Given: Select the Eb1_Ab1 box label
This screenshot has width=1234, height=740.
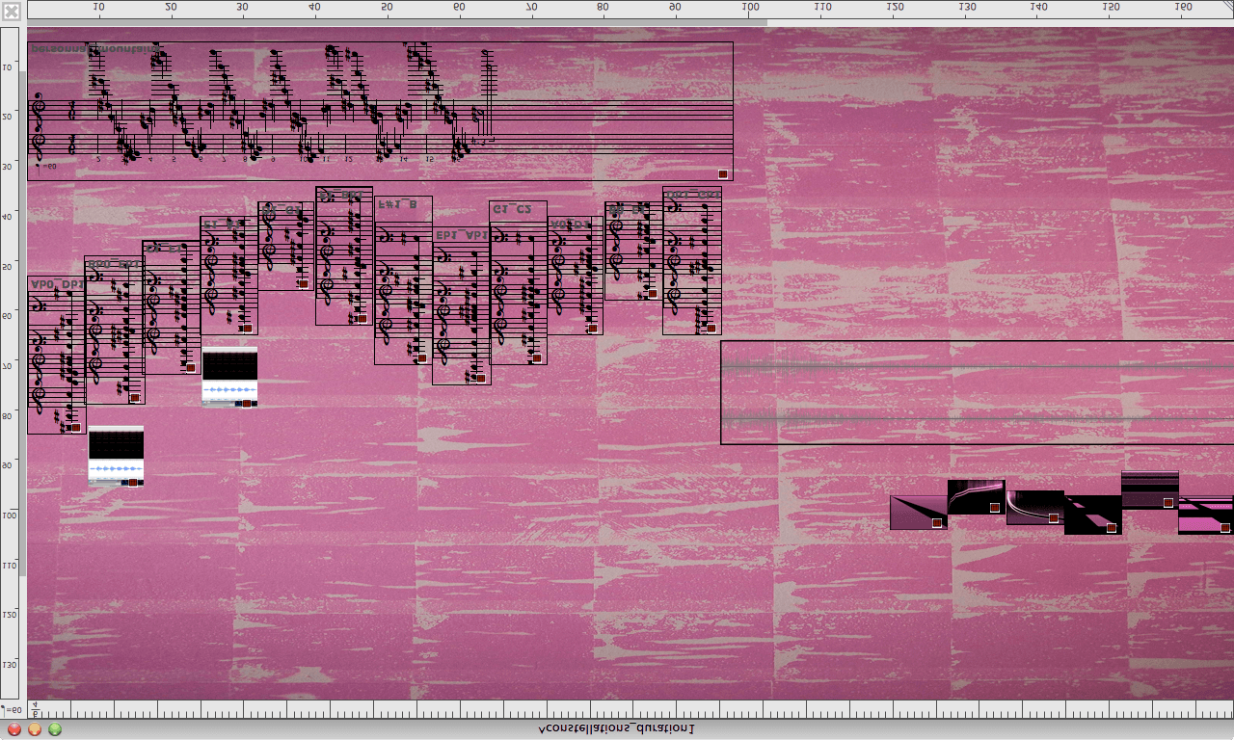Looking at the screenshot, I should pos(462,234).
